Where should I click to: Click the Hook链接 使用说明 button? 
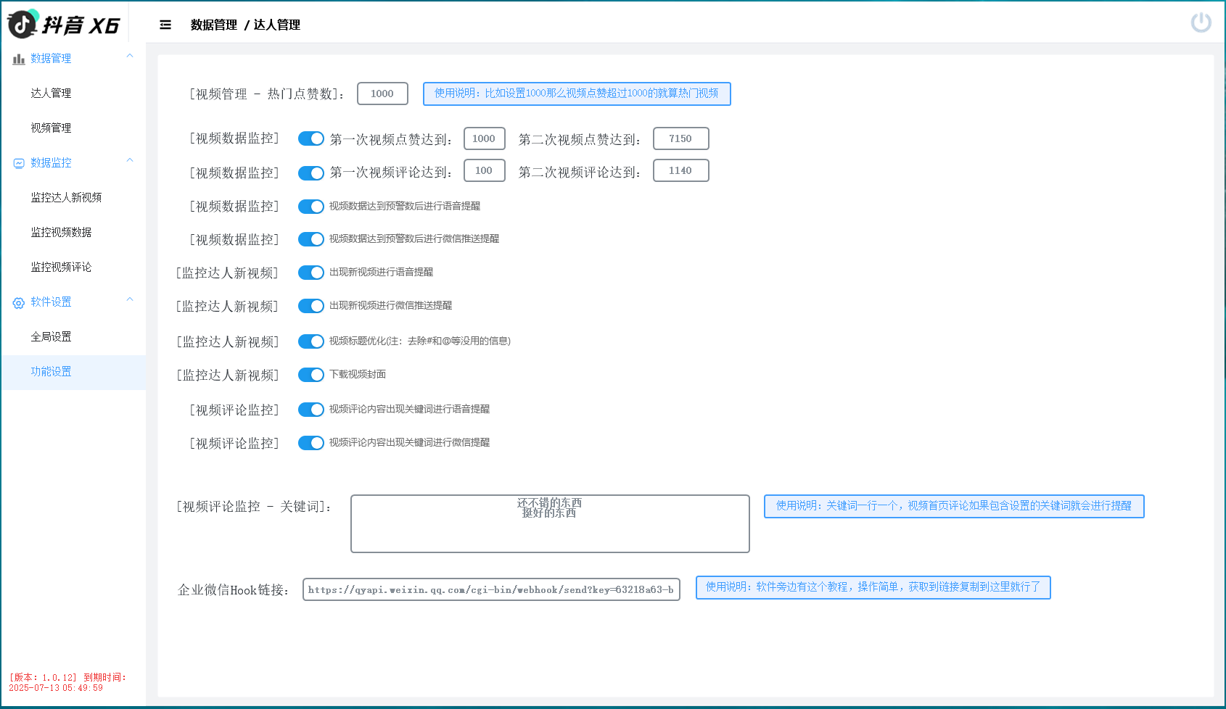pos(873,587)
